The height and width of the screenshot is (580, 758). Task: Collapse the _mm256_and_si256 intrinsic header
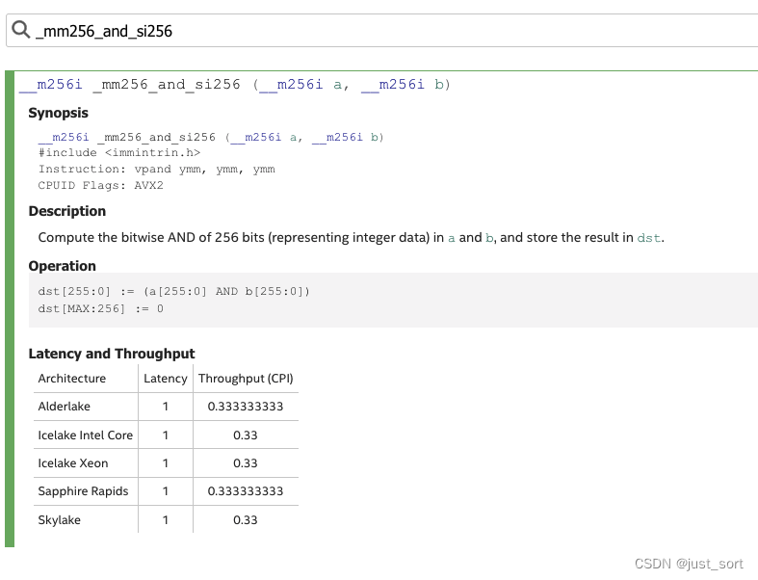pyautogui.click(x=235, y=85)
